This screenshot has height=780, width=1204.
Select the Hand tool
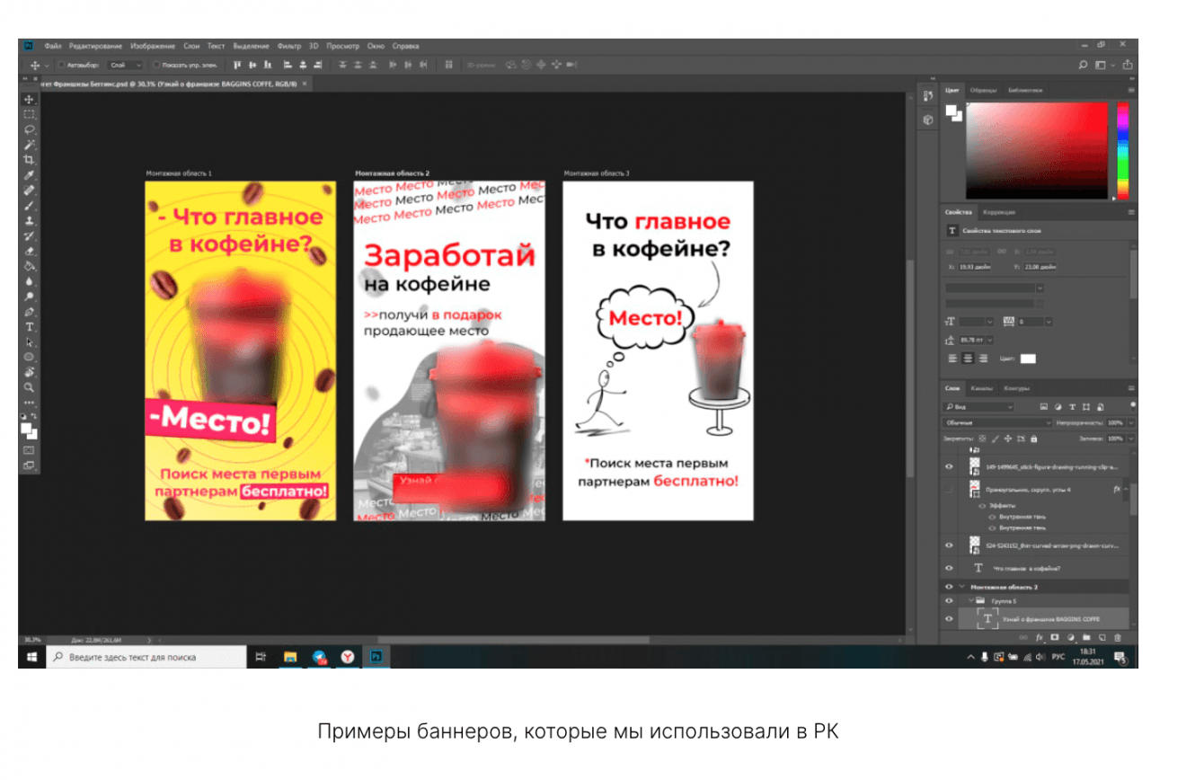[x=30, y=372]
